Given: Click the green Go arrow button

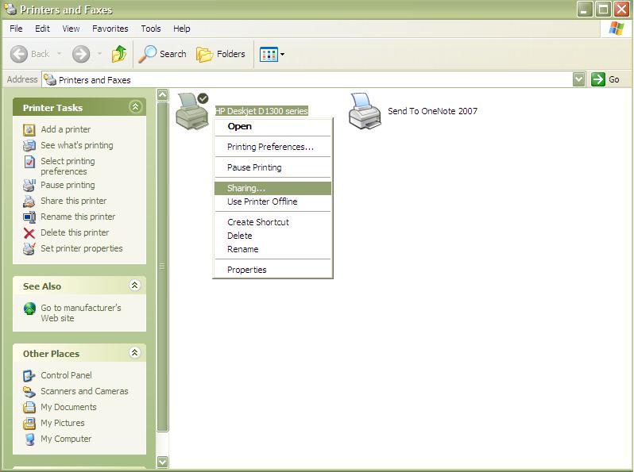Looking at the screenshot, I should (x=598, y=79).
